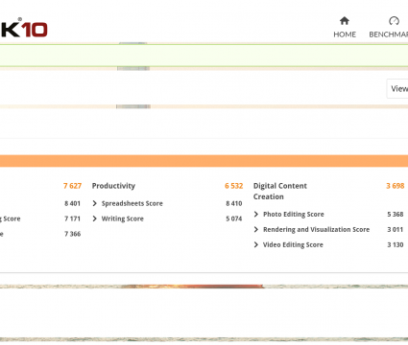Image resolution: width=408 pixels, height=345 pixels.
Task: Select the Digital Content Creation heading
Action: pyautogui.click(x=280, y=191)
